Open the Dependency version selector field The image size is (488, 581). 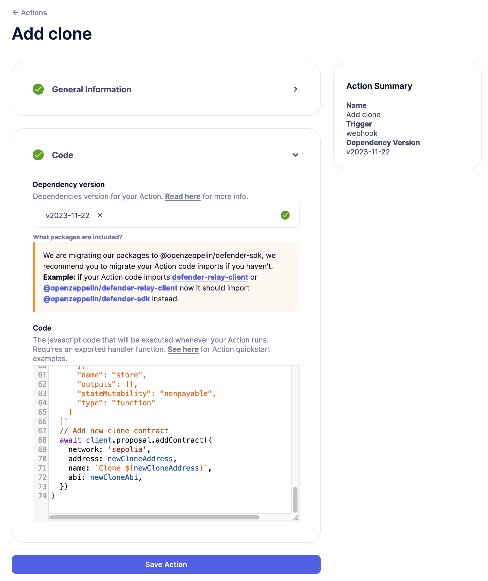point(188,215)
